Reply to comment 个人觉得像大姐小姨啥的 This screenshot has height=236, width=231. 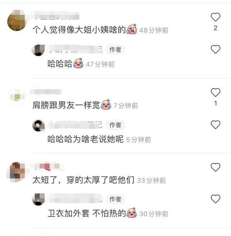coord(79,30)
